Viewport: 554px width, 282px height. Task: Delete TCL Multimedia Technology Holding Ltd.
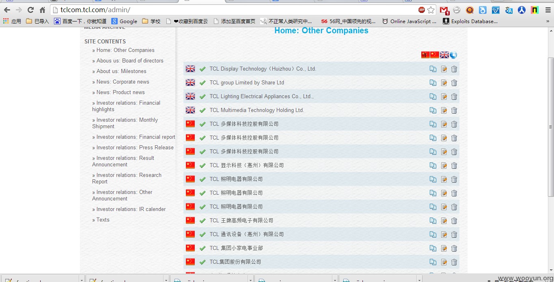(454, 110)
